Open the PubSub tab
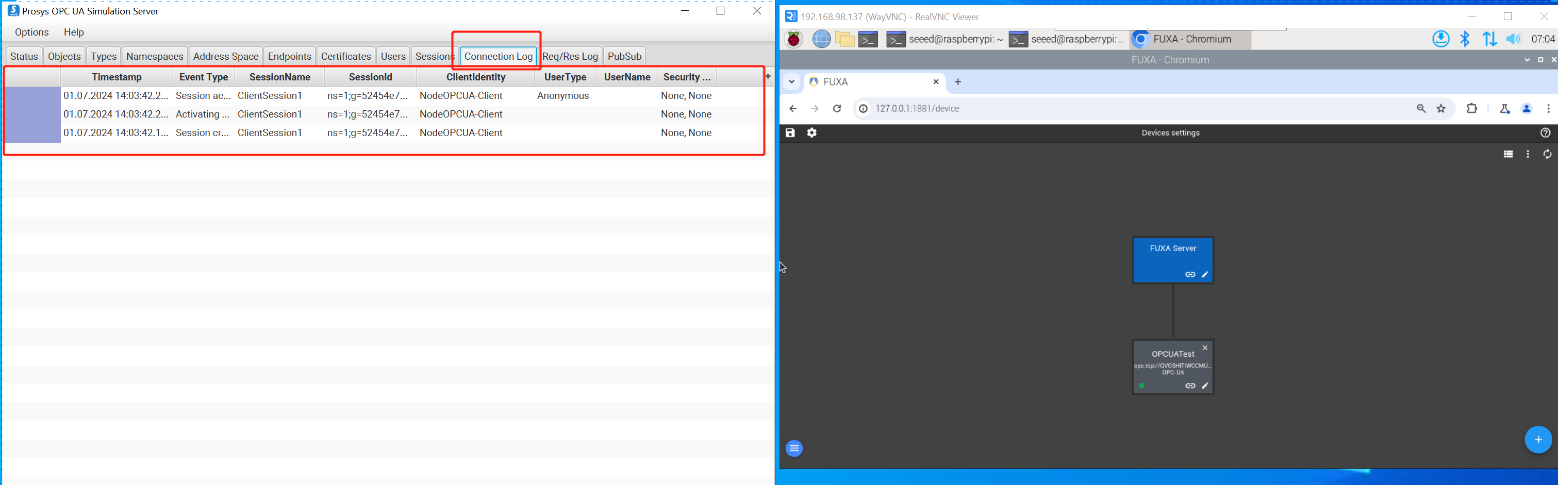Image resolution: width=1558 pixels, height=485 pixels. pos(624,56)
